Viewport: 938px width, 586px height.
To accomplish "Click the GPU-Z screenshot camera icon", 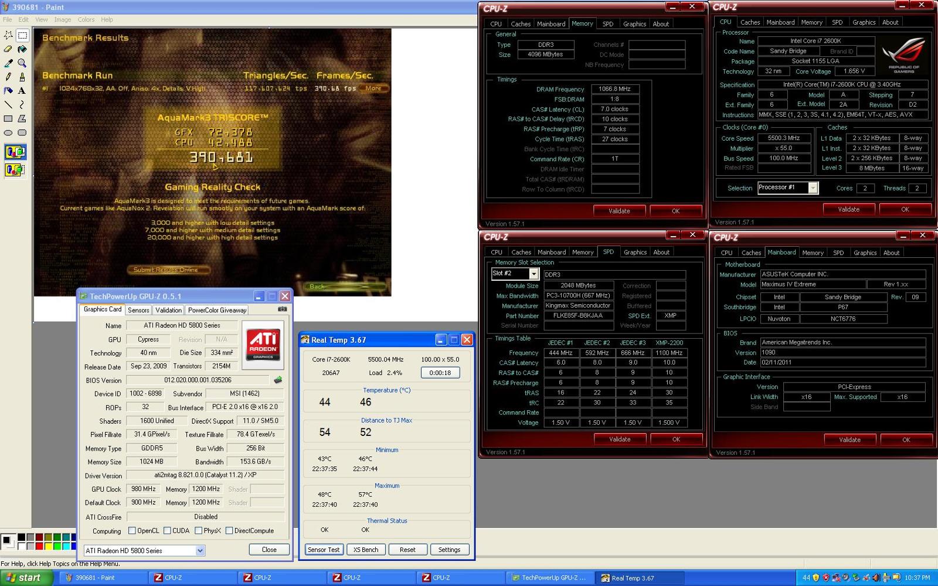I will [282, 309].
